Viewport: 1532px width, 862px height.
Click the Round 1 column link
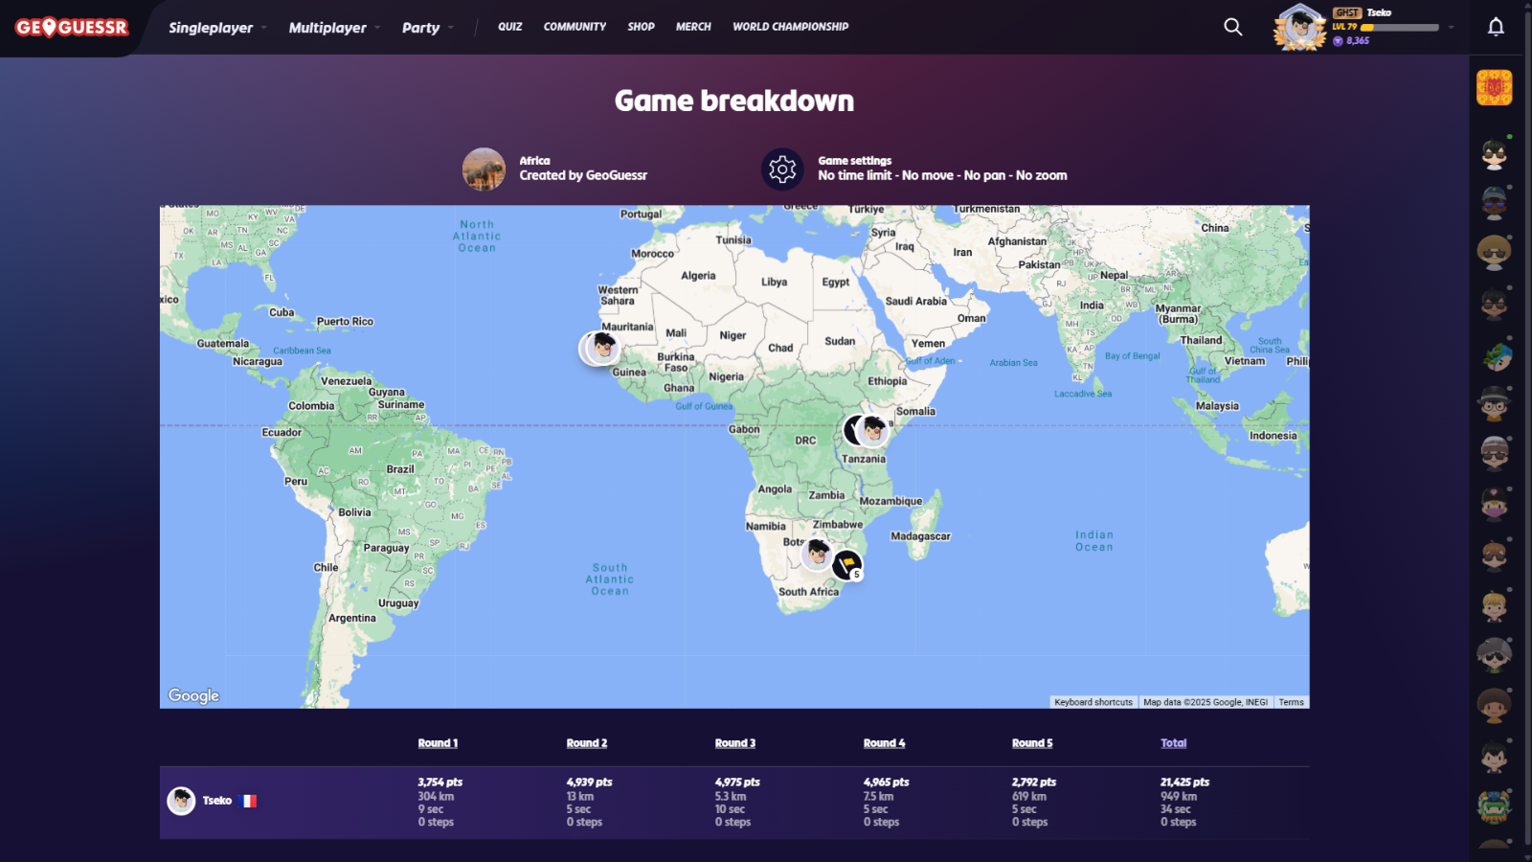[438, 743]
